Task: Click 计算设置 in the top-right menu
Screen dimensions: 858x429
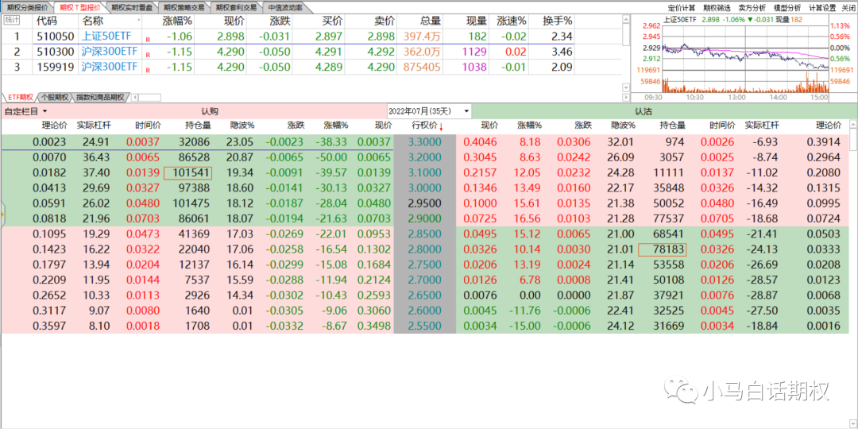Action: pyautogui.click(x=822, y=7)
